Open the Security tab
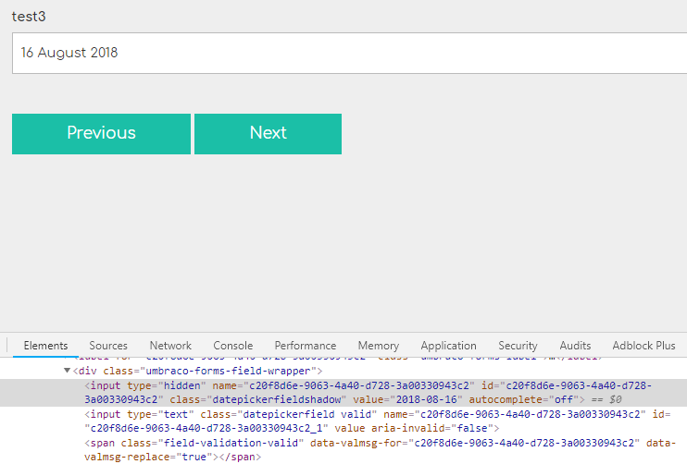 coord(518,346)
